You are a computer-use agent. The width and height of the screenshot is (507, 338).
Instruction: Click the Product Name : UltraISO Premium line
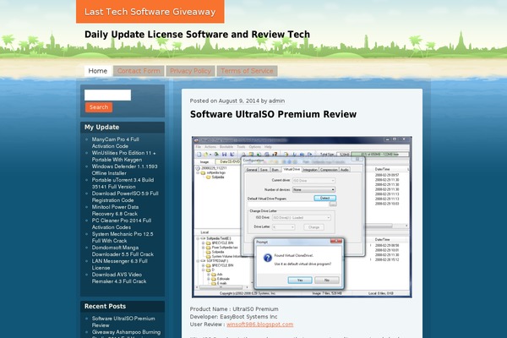pyautogui.click(x=234, y=309)
